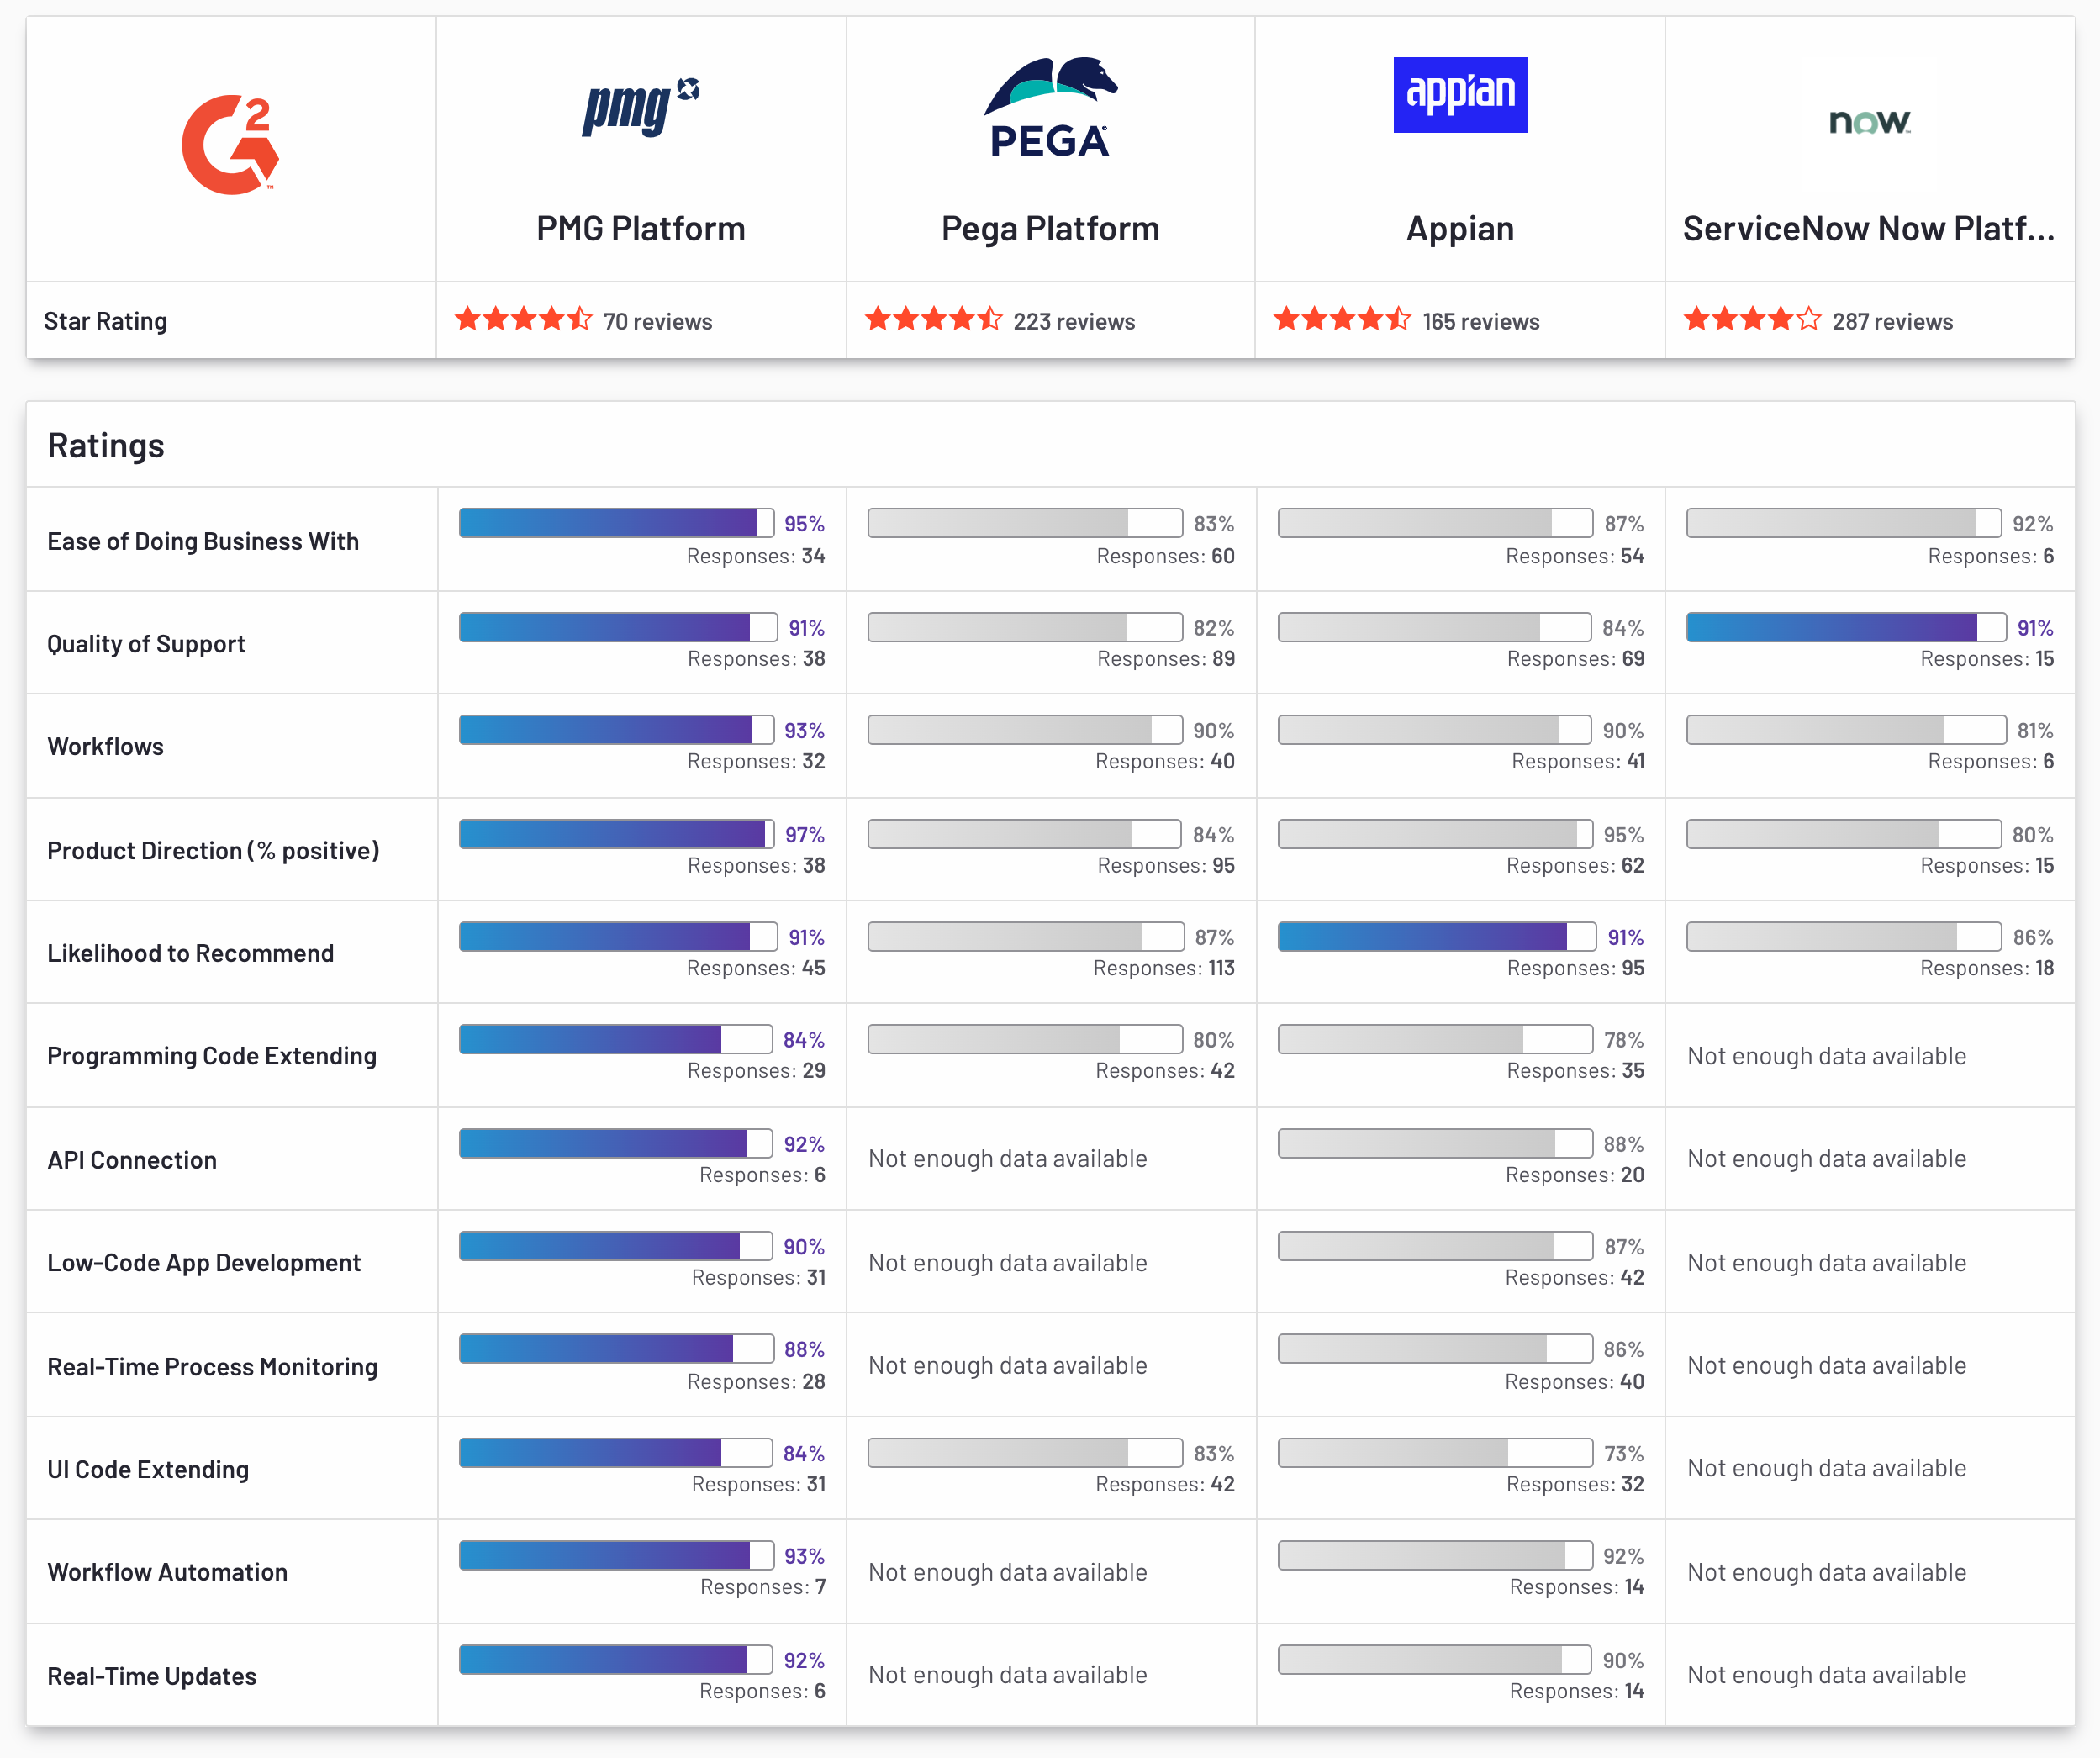Click the Workflow Automation label
Screen dimensions: 2100x1758
click(167, 1573)
